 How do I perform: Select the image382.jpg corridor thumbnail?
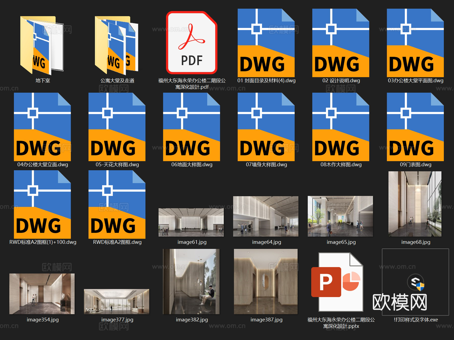click(191, 282)
